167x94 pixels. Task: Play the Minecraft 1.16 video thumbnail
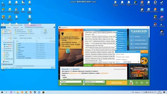tap(139, 72)
